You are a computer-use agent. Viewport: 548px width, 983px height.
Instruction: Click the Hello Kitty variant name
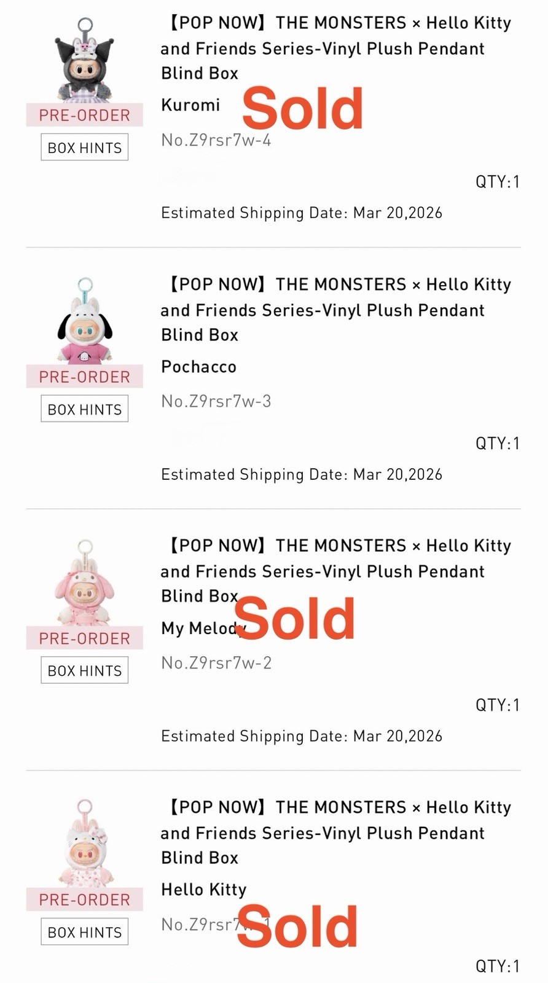click(203, 890)
